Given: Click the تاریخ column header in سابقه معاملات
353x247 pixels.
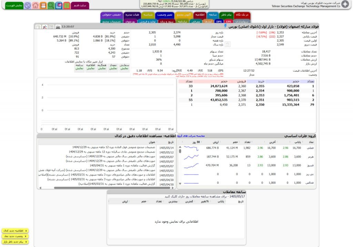Looking at the screenshot, I should pos(241,202).
